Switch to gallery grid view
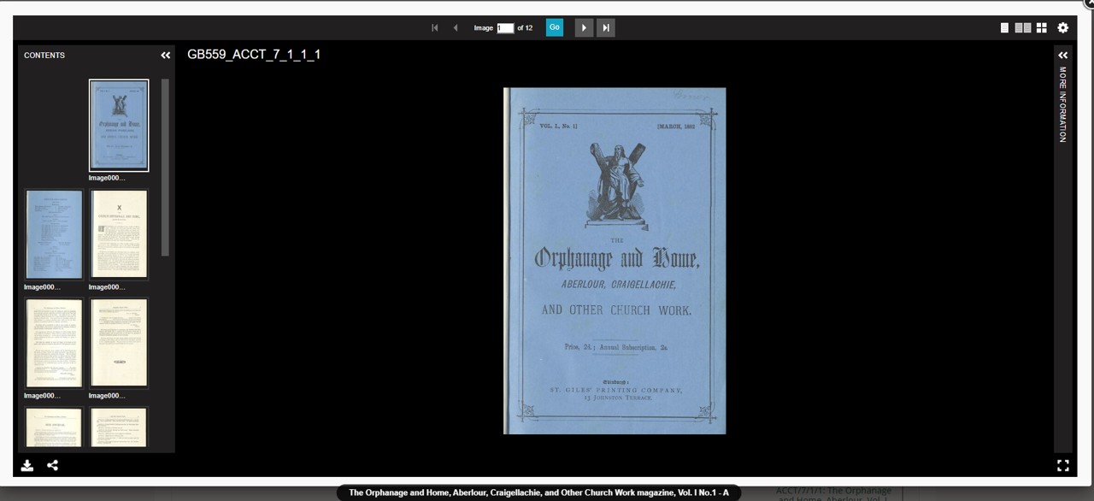 pos(1041,28)
